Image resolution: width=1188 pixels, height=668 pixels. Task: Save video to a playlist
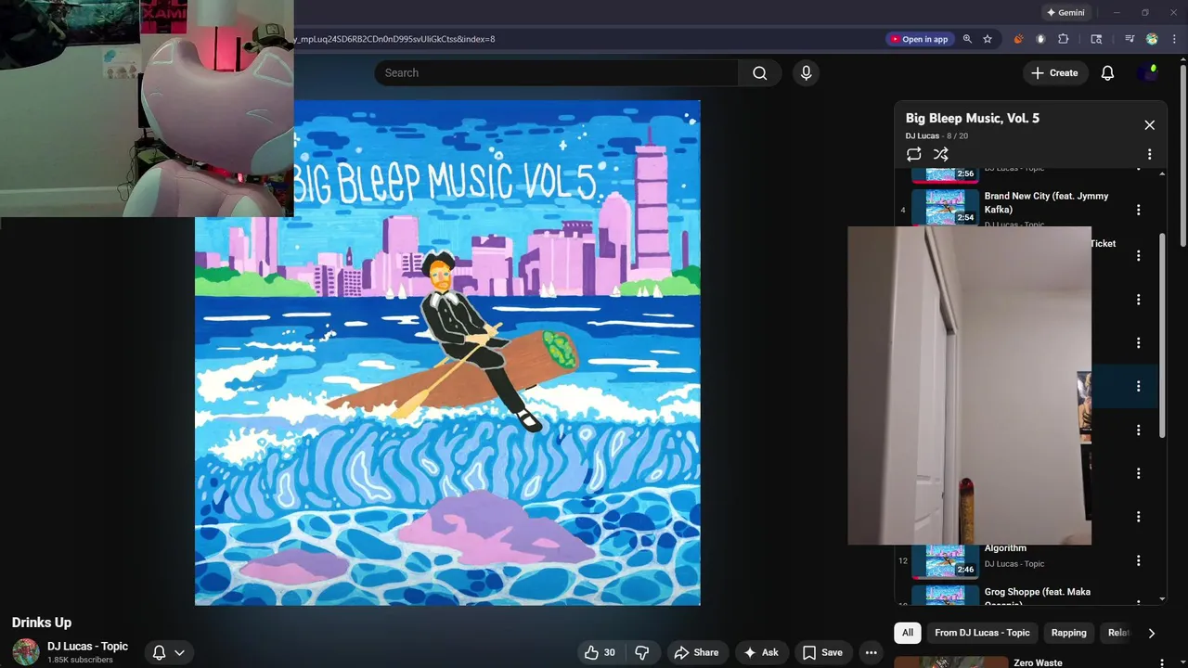[822, 652]
